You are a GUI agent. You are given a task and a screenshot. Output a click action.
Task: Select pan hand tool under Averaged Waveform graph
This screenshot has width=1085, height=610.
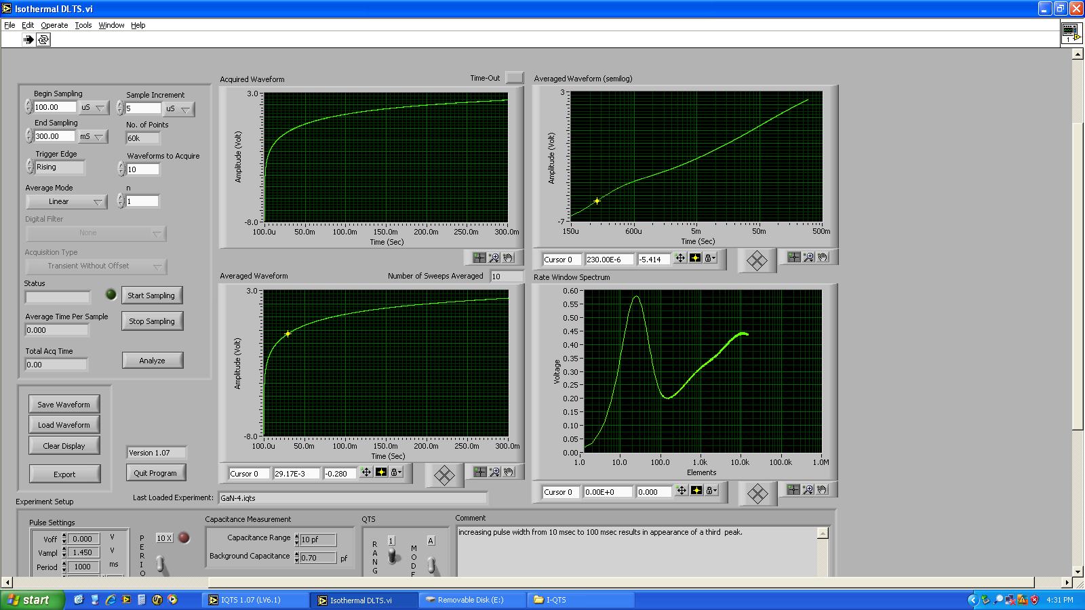coord(509,472)
